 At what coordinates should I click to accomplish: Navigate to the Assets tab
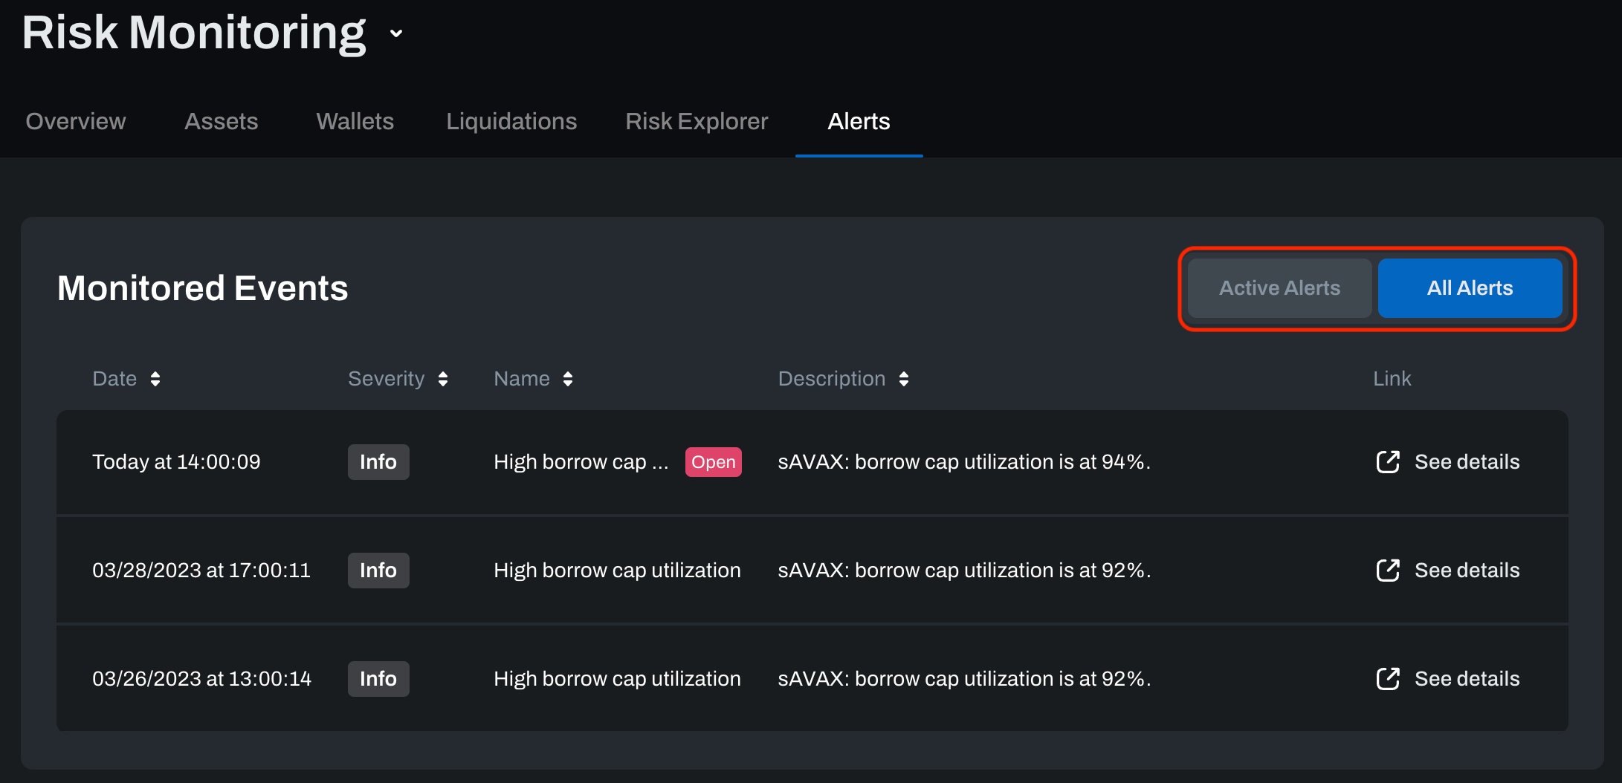pyautogui.click(x=222, y=121)
